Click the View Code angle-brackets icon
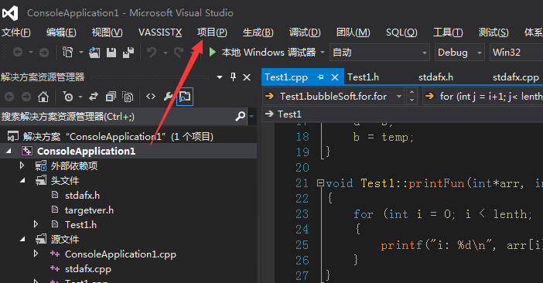543x283 pixels. (x=151, y=97)
